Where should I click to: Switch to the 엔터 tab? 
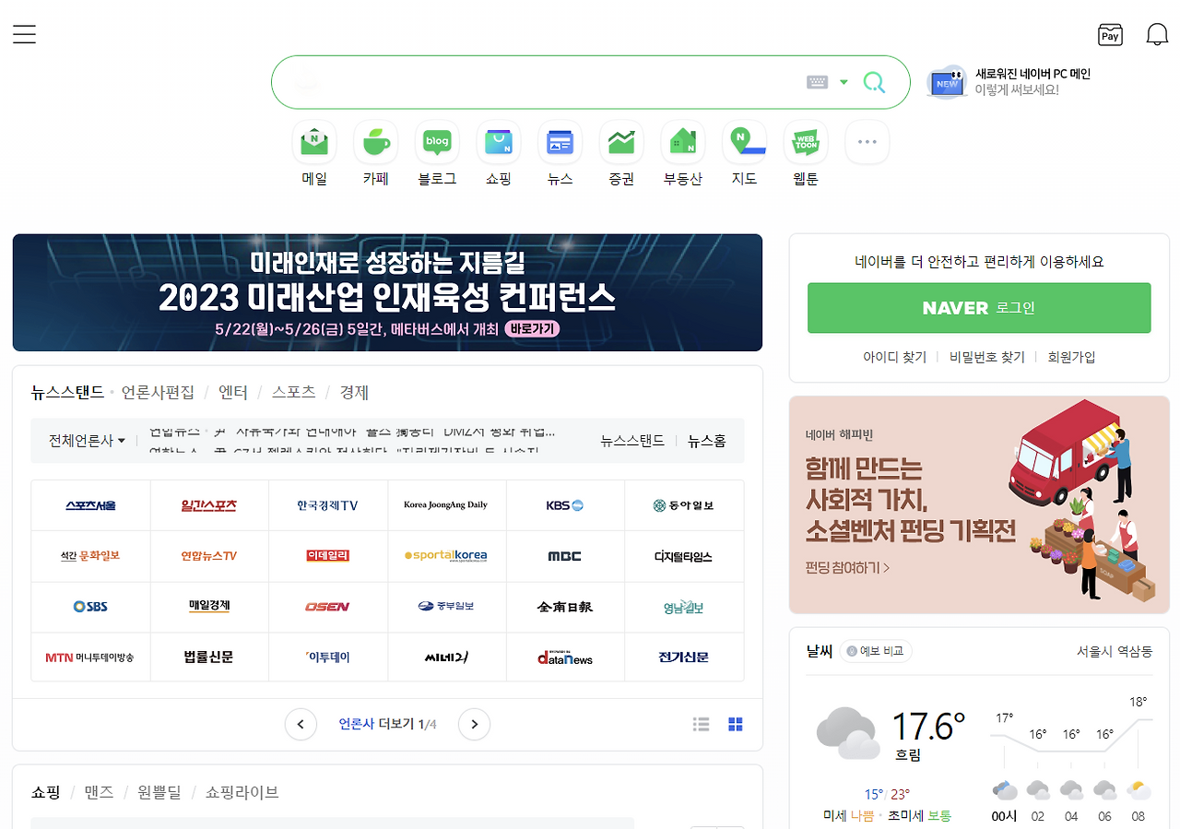(233, 392)
